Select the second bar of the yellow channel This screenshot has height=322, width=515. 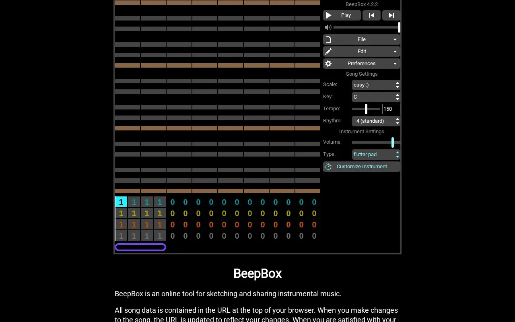pyautogui.click(x=134, y=213)
